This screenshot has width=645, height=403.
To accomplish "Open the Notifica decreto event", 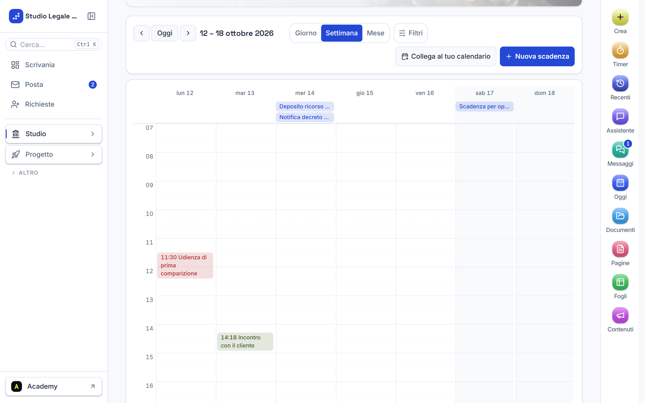I will [305, 117].
